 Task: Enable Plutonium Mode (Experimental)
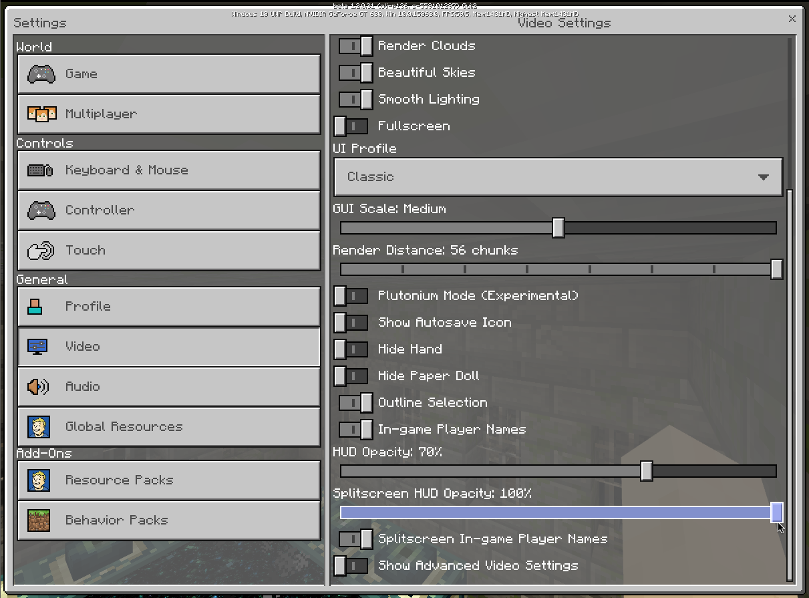click(351, 296)
